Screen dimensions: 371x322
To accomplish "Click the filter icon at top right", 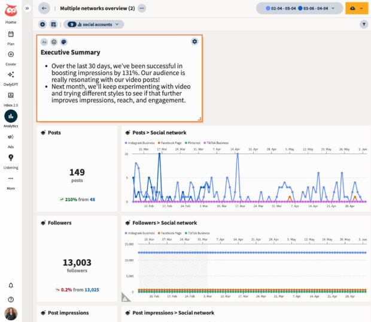I will pos(364,25).
